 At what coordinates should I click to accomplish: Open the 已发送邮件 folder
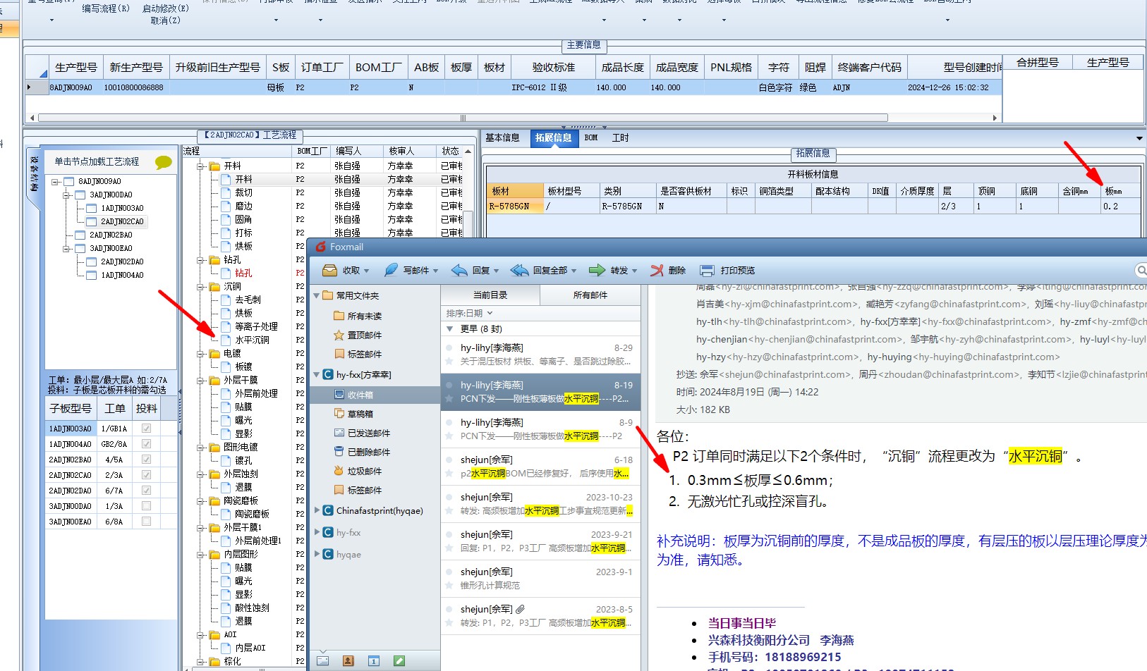(x=368, y=433)
